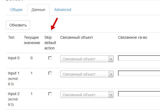Open Связанный объект dropdown for Input 2
The width and height of the screenshot is (160, 110).
click(87, 95)
